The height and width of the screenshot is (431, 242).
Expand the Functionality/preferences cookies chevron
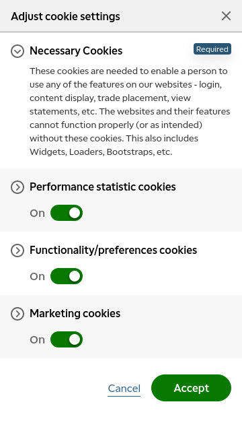tap(17, 251)
